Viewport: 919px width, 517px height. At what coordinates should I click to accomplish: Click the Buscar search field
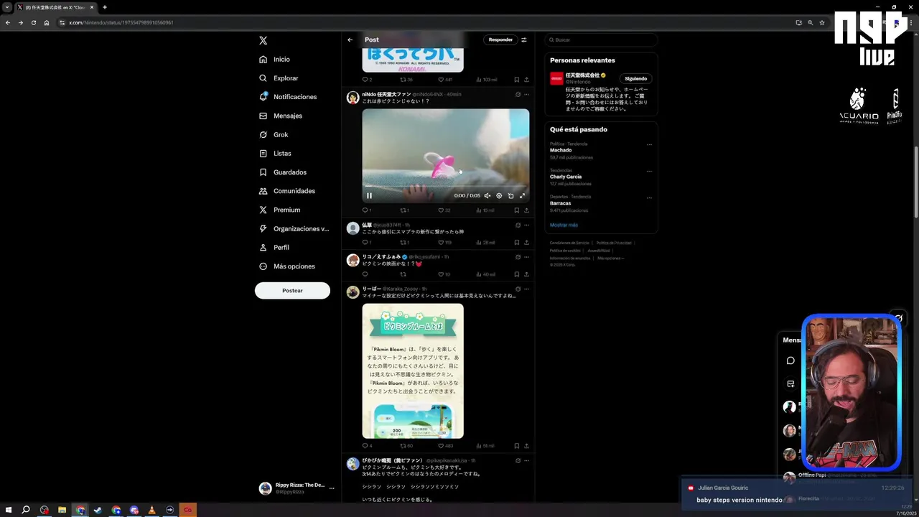click(601, 40)
